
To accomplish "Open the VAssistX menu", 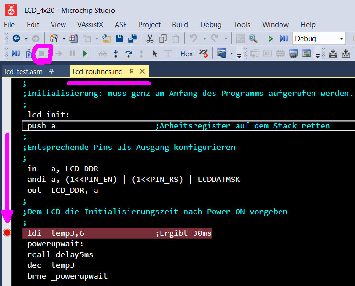I will click(90, 25).
